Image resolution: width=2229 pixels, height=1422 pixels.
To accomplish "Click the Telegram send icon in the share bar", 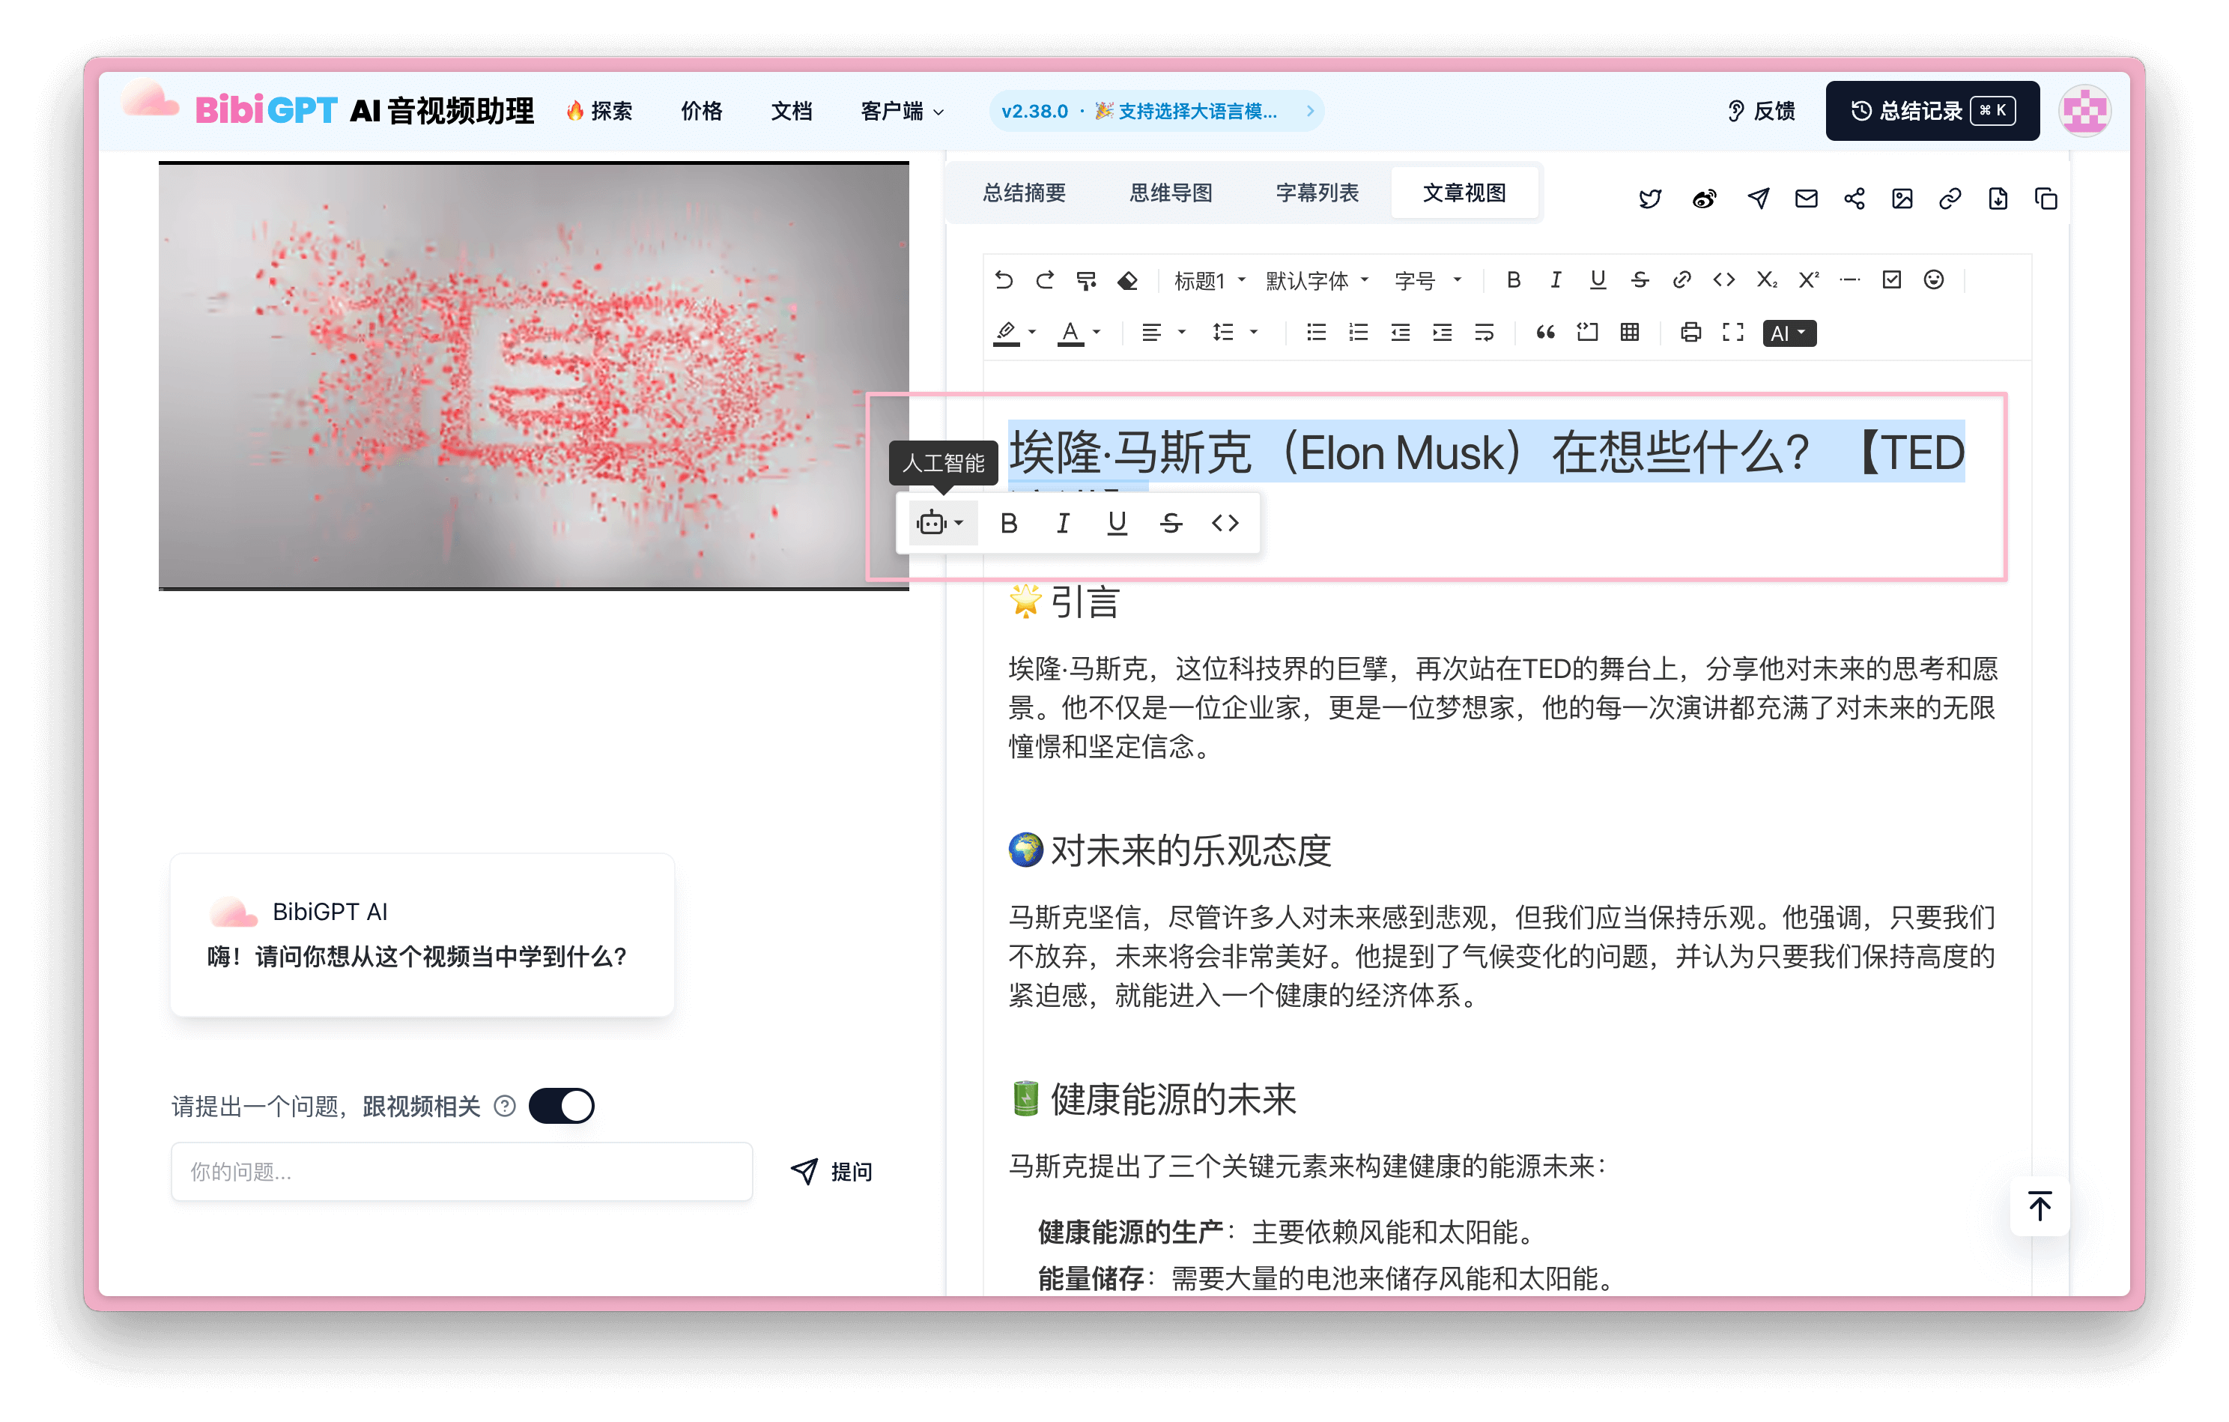I will (1758, 198).
